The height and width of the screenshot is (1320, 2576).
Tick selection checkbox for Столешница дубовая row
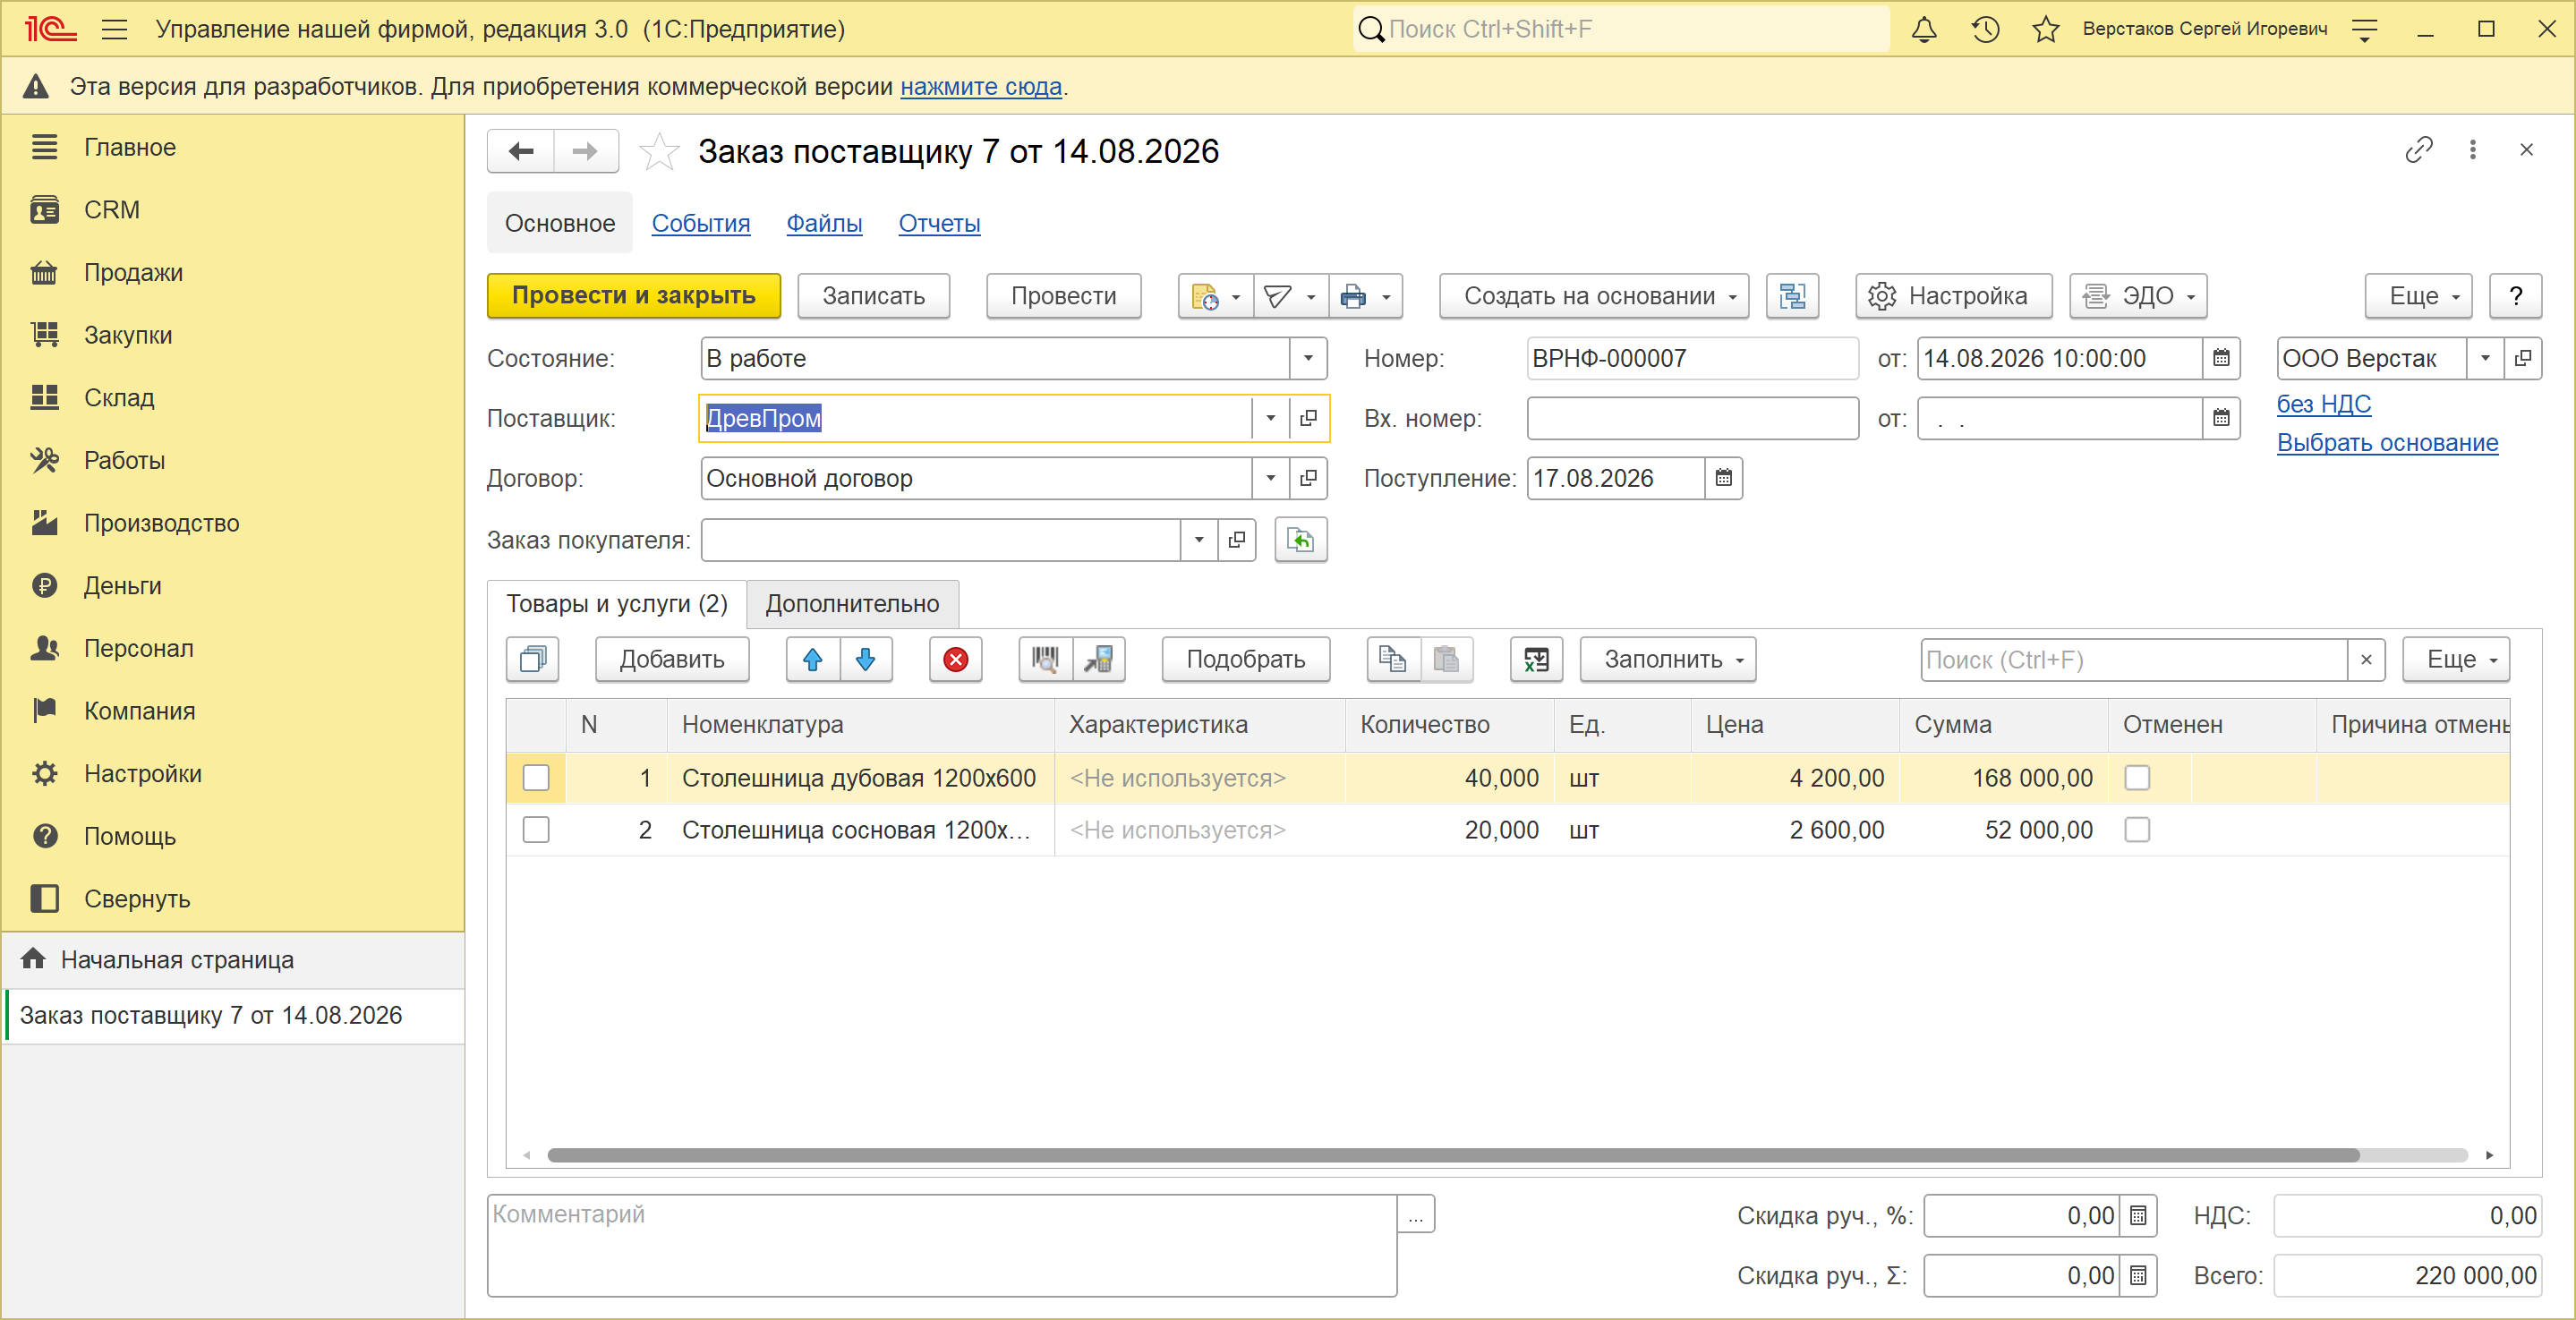point(536,778)
